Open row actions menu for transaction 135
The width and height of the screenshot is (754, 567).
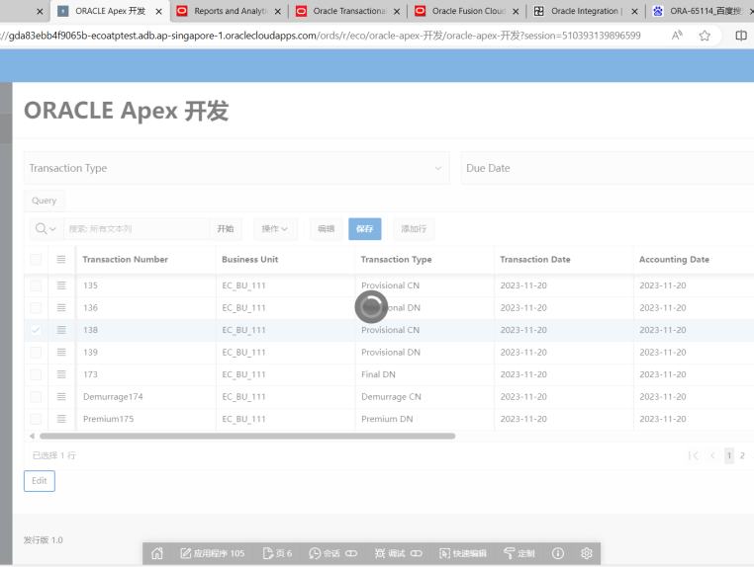click(61, 285)
